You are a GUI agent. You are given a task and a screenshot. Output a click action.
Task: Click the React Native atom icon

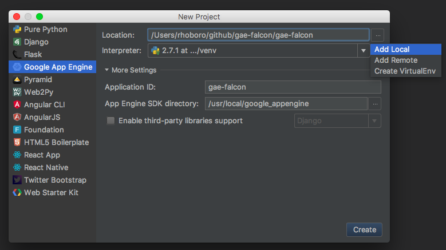[x=17, y=167]
